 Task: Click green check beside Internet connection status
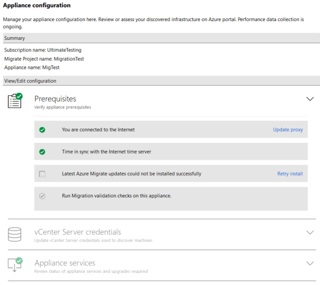click(42, 130)
